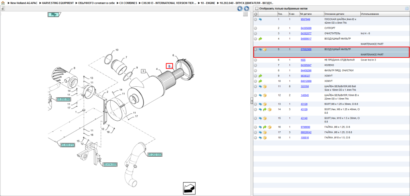Click the 10.202.060 reference label in the diagram
The width and height of the screenshot is (410, 196).
pos(64,99)
